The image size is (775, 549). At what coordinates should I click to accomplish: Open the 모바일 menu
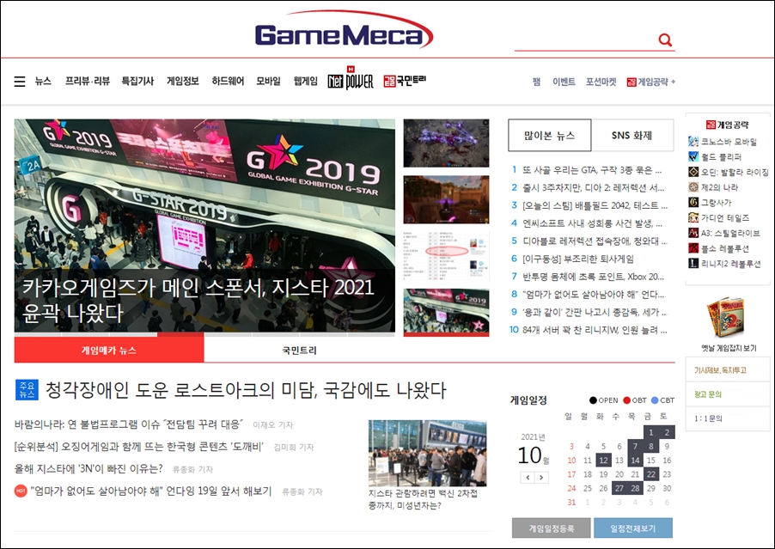point(268,81)
